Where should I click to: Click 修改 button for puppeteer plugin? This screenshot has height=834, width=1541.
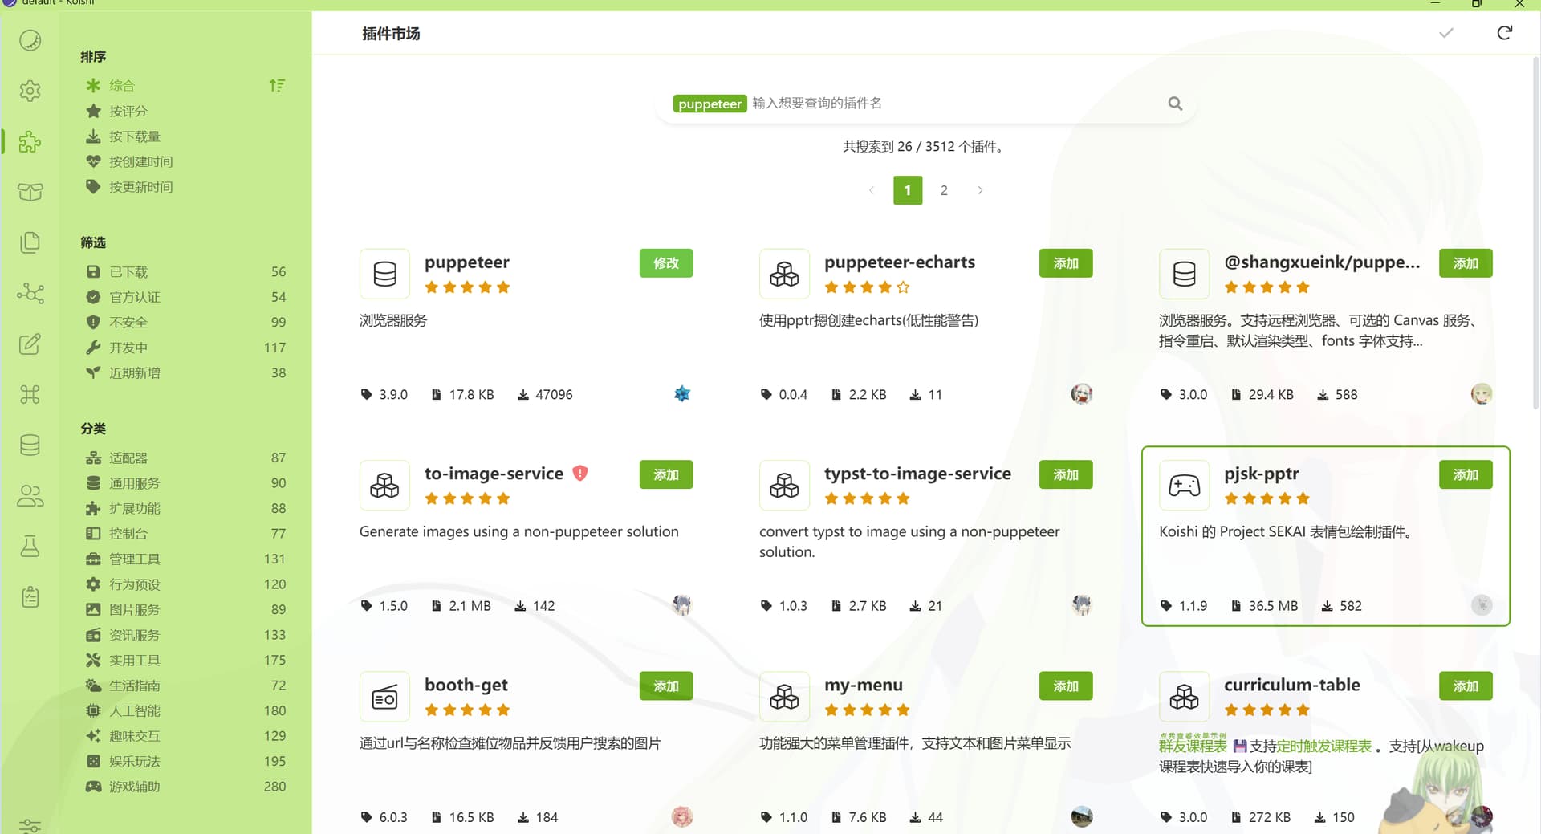[x=665, y=263]
